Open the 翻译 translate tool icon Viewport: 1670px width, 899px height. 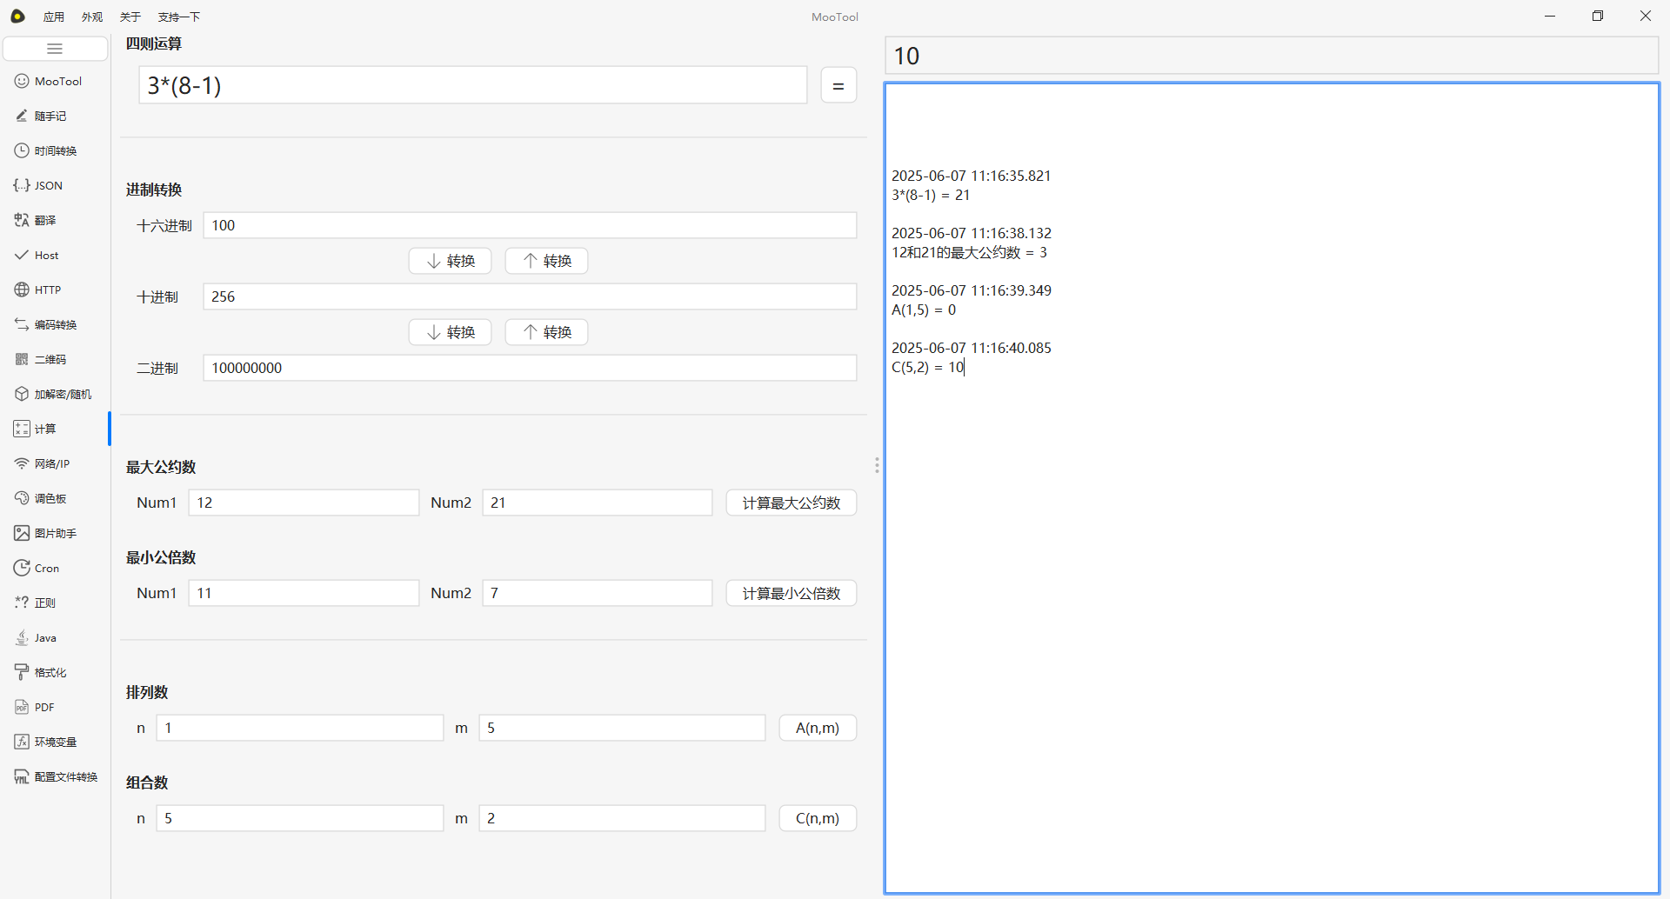[22, 220]
